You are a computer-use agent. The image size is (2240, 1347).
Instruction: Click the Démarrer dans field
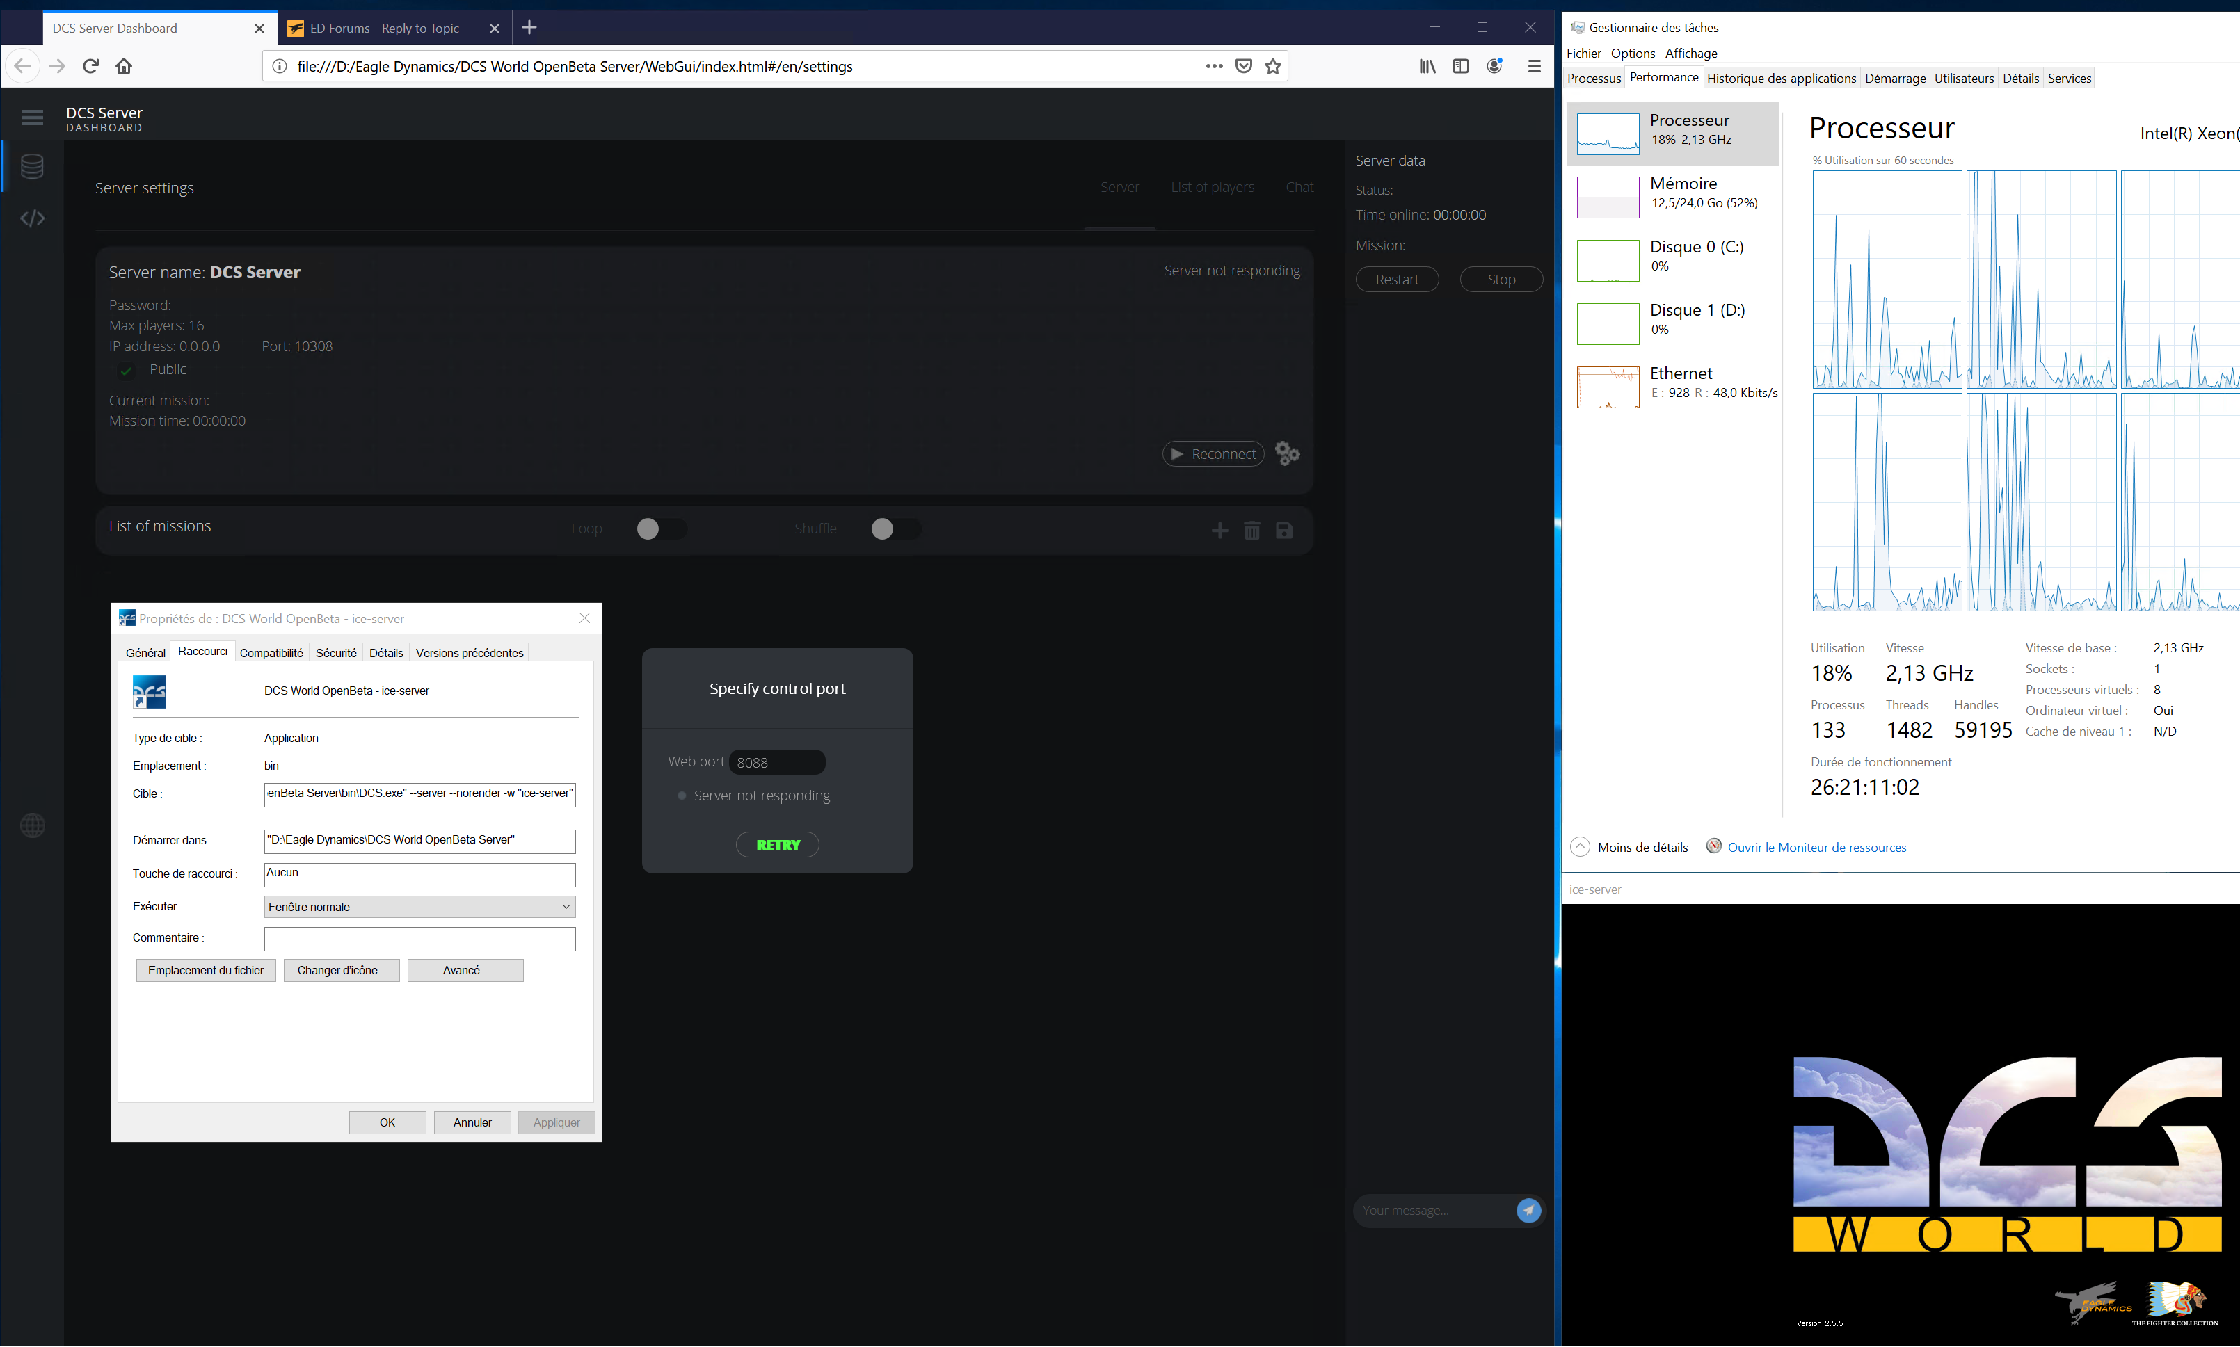[419, 841]
